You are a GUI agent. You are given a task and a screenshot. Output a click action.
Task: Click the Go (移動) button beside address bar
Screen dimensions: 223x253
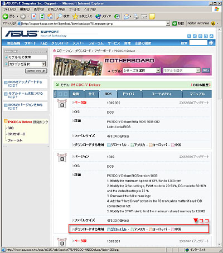click(178, 23)
